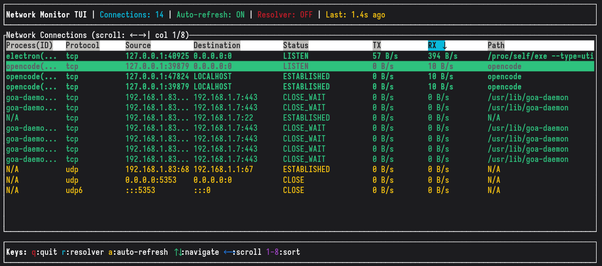The height and width of the screenshot is (266, 602).
Task: Click the Last: 1.4s ago status
Action: tap(356, 15)
